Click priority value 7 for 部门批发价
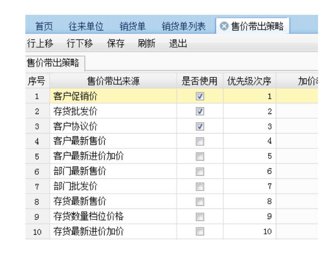The image size is (327, 253). 250,187
